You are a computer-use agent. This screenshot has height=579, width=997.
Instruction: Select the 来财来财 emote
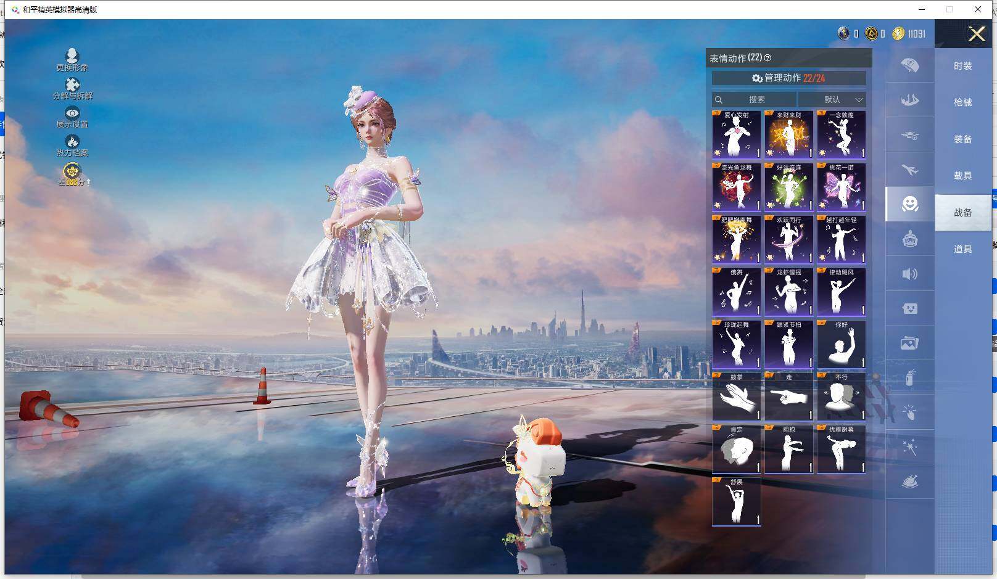(x=788, y=134)
